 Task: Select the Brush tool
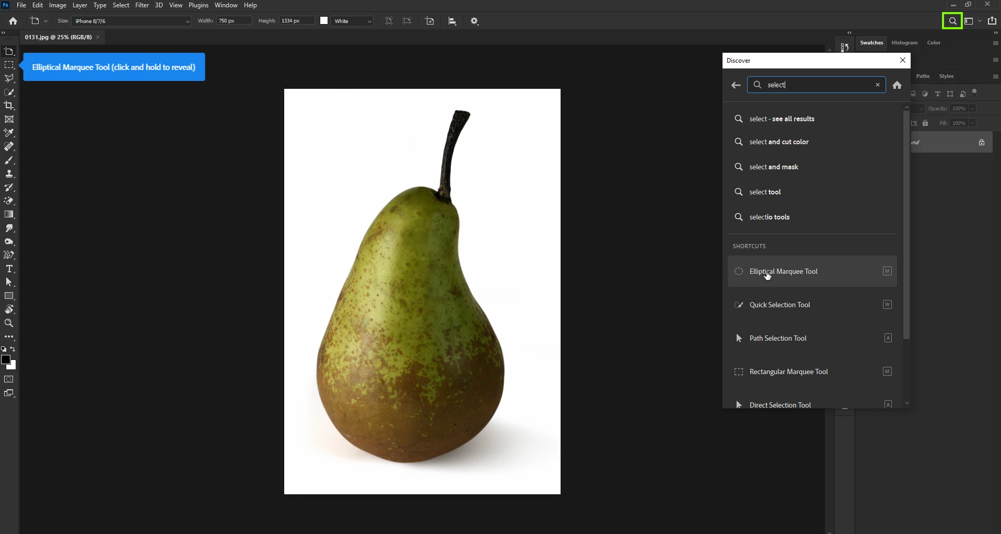click(9, 160)
